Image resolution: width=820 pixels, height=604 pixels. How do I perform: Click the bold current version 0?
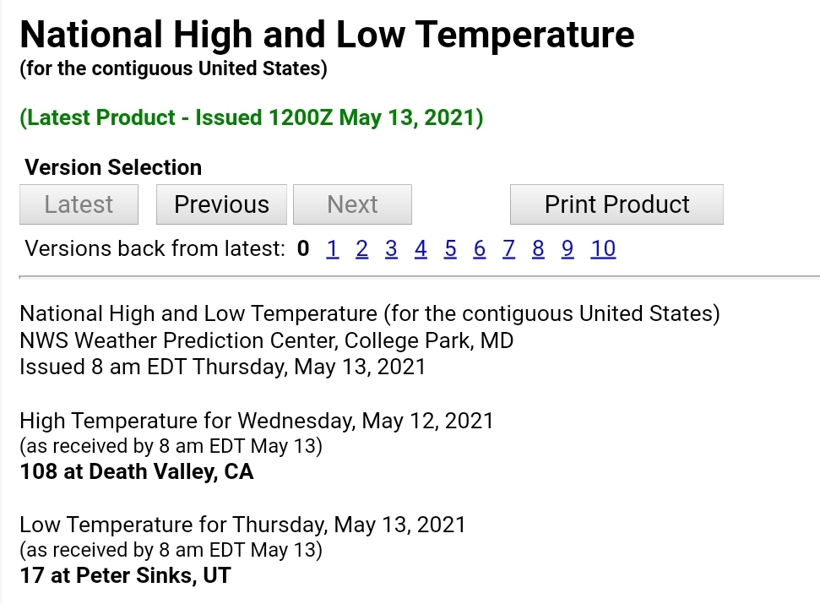click(x=303, y=249)
